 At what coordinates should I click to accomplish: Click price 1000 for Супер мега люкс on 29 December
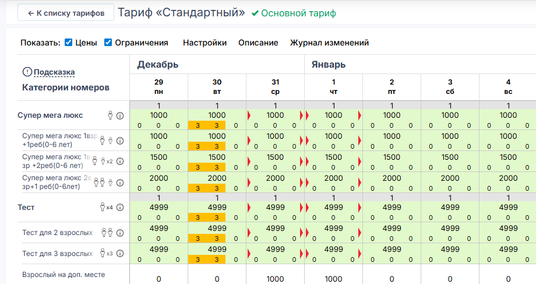158,115
